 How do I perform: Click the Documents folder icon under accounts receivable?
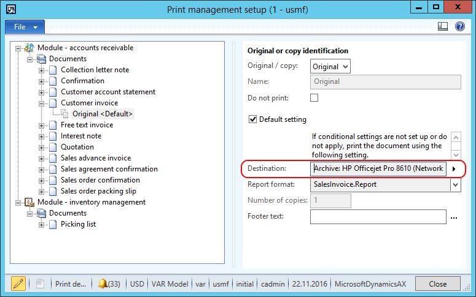click(x=41, y=59)
